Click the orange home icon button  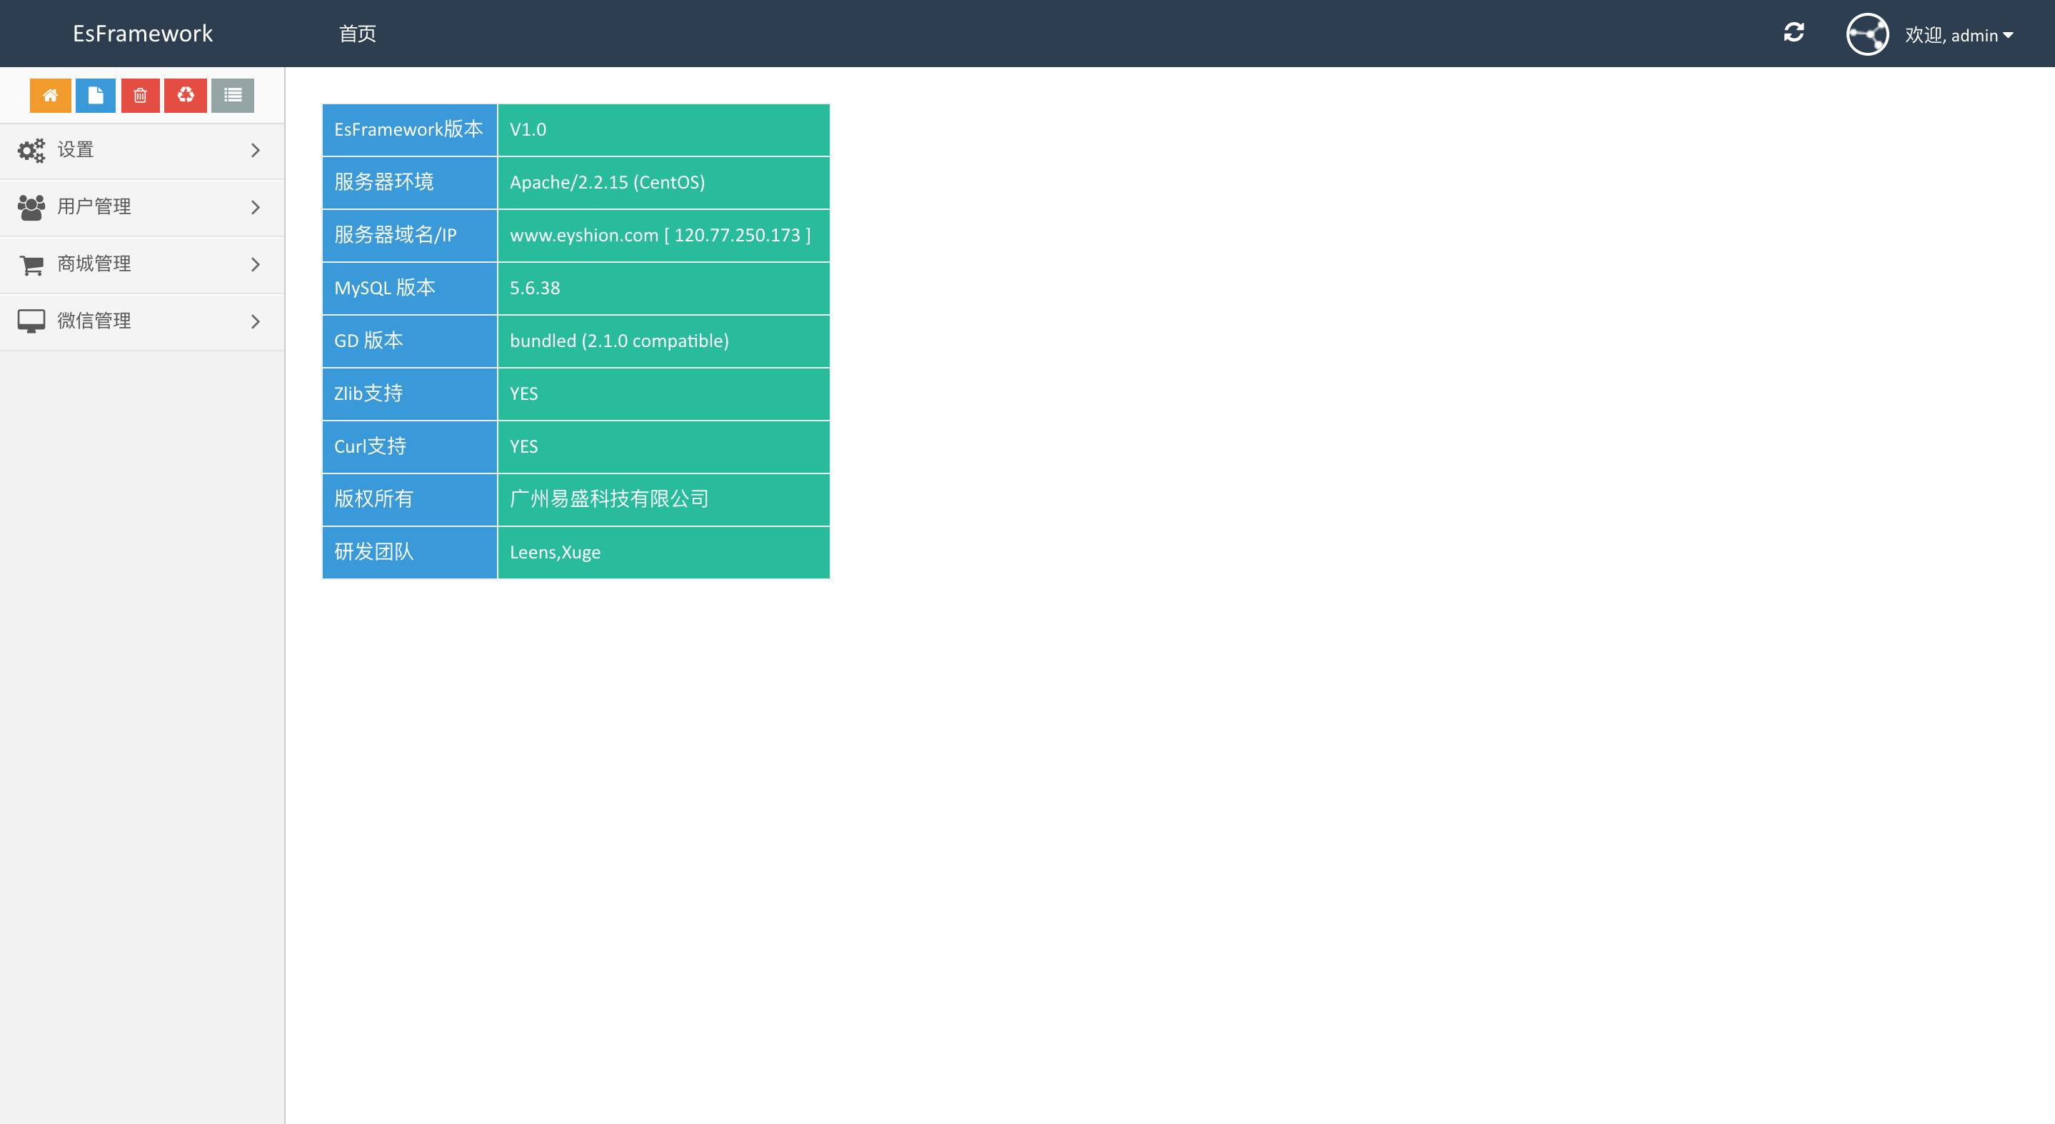click(x=50, y=96)
